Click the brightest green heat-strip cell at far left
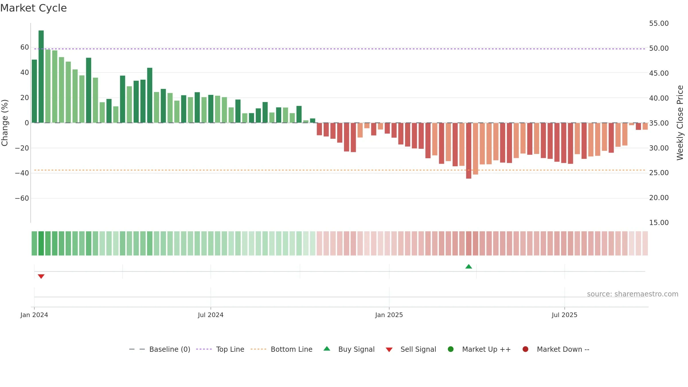This screenshot has height=387, width=688. tap(41, 243)
